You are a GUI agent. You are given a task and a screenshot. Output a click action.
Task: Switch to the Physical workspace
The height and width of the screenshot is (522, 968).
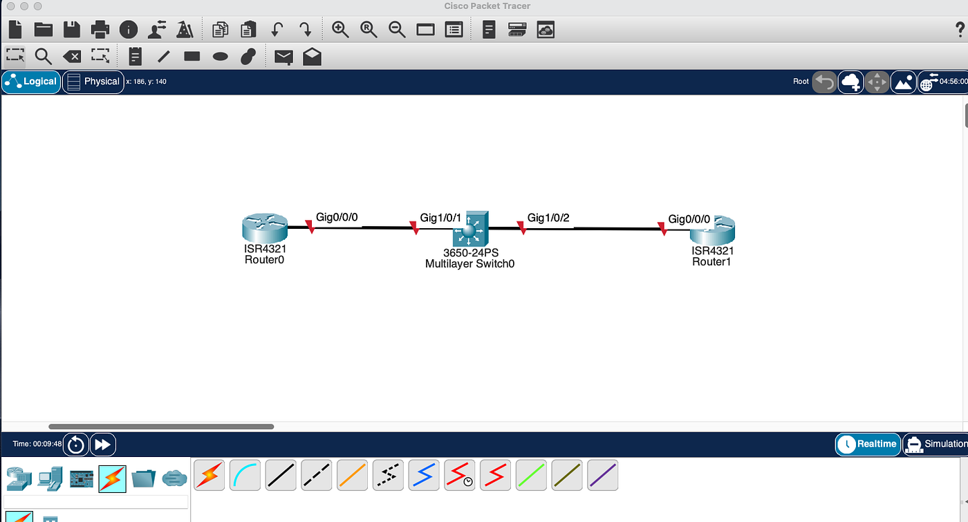coord(93,82)
